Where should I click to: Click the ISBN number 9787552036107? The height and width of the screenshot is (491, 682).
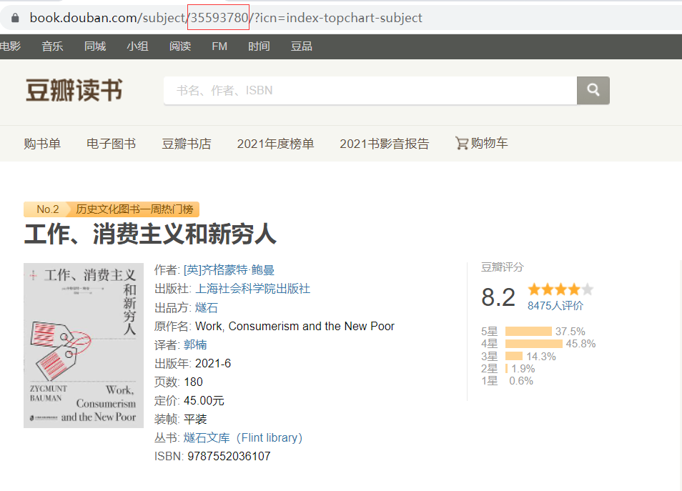pos(229,456)
